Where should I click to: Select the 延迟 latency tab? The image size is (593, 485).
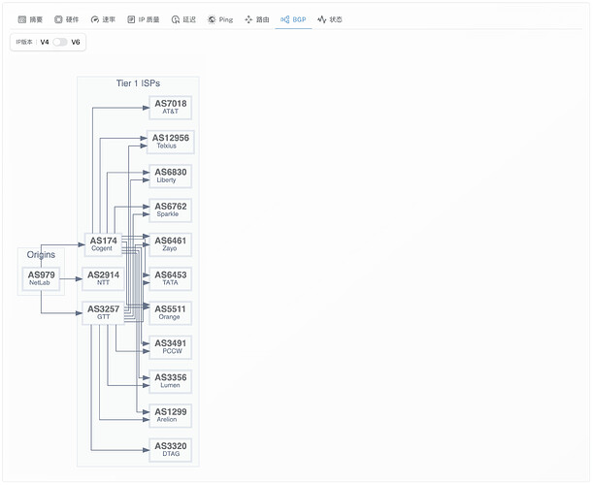pos(183,19)
